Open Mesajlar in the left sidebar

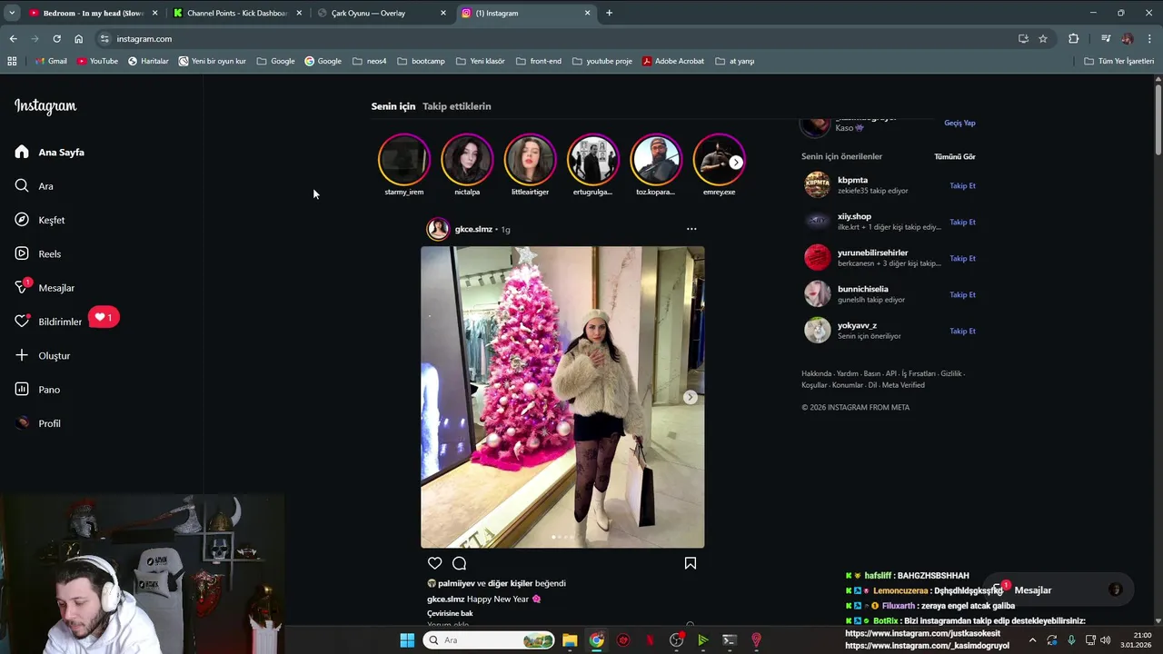pyautogui.click(x=45, y=287)
